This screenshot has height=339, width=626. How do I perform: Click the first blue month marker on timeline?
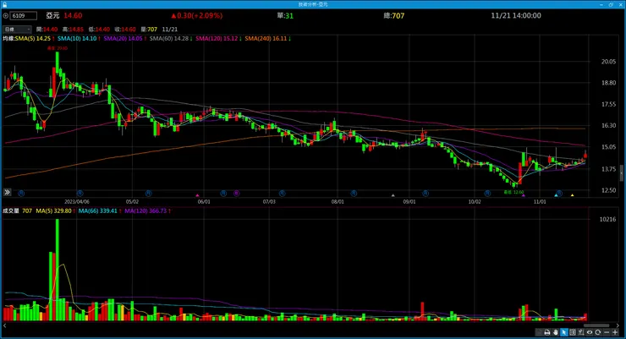click(21, 193)
